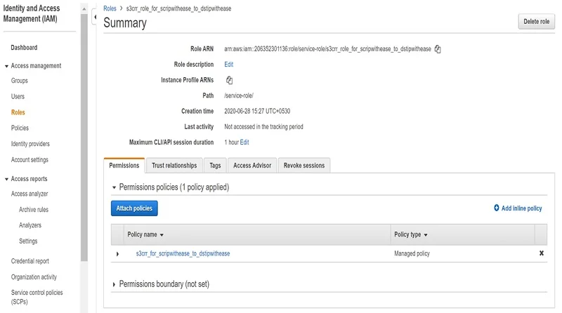Expand the s3crr policy row details
This screenshot has height=313, width=562.
(117, 253)
